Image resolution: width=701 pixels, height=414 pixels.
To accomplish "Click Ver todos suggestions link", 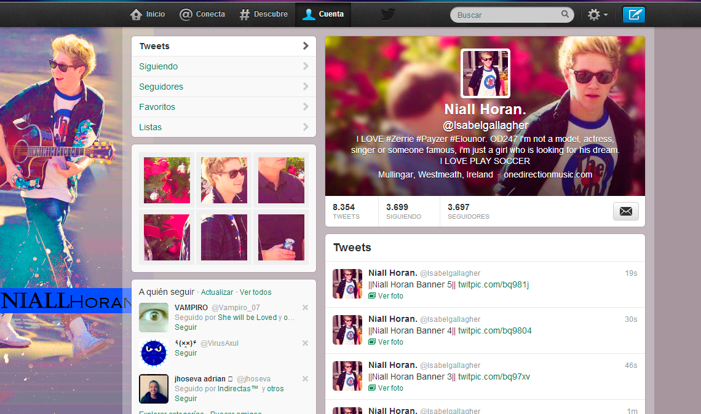I will coord(255,292).
